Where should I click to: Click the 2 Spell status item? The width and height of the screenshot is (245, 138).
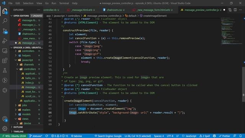(x=204, y=136)
